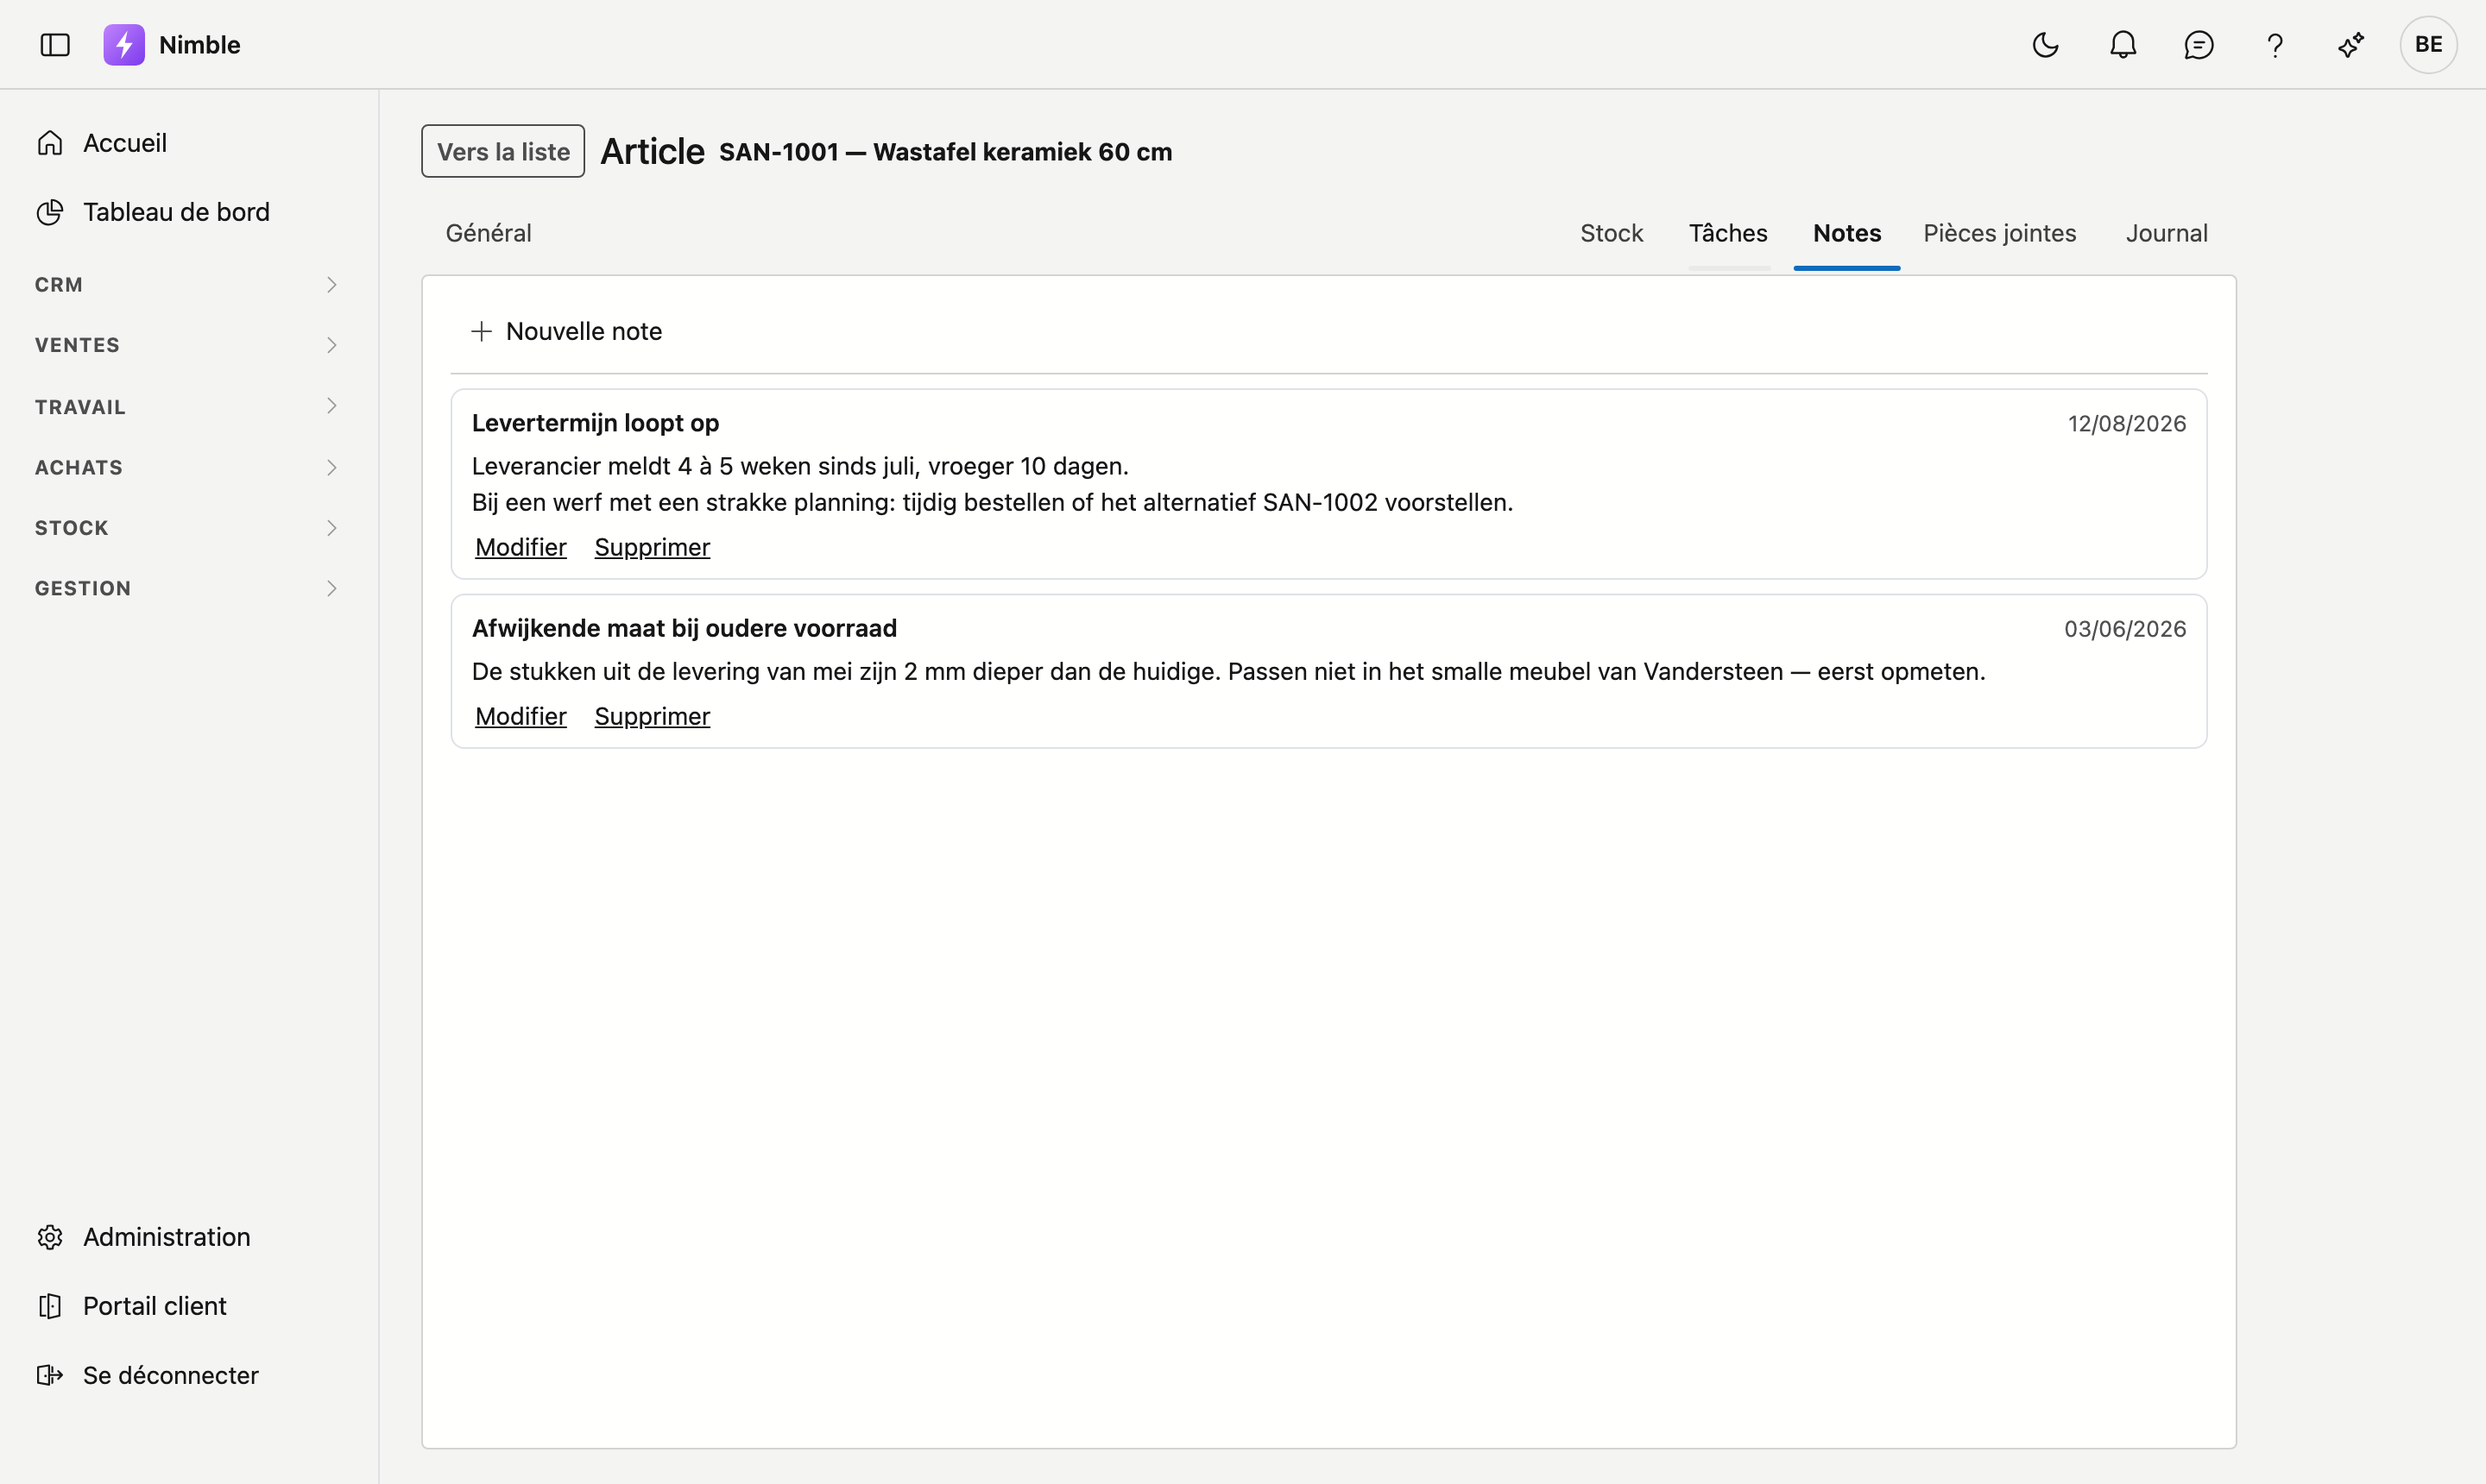Click the CRM section label
The height and width of the screenshot is (1484, 2486).
point(58,285)
